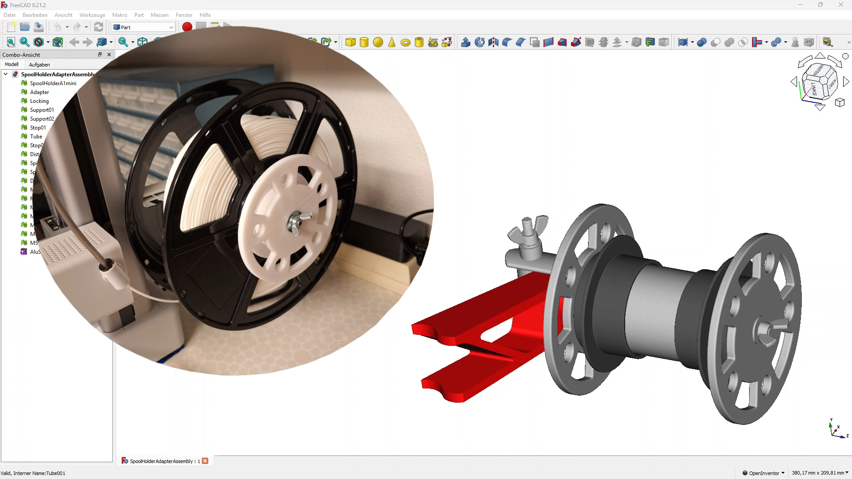The width and height of the screenshot is (852, 479).
Task: Open the Sweep tool
Action: click(576, 42)
